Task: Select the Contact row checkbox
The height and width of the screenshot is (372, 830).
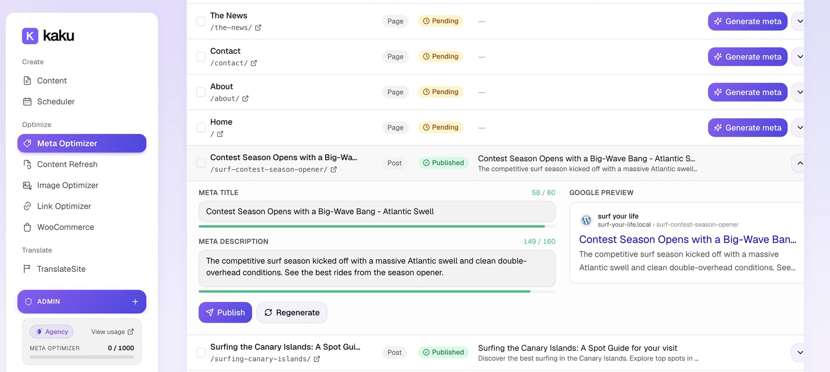Action: coord(201,57)
